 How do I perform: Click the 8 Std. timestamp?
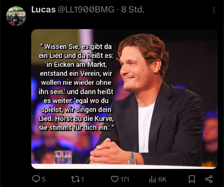click(x=133, y=10)
